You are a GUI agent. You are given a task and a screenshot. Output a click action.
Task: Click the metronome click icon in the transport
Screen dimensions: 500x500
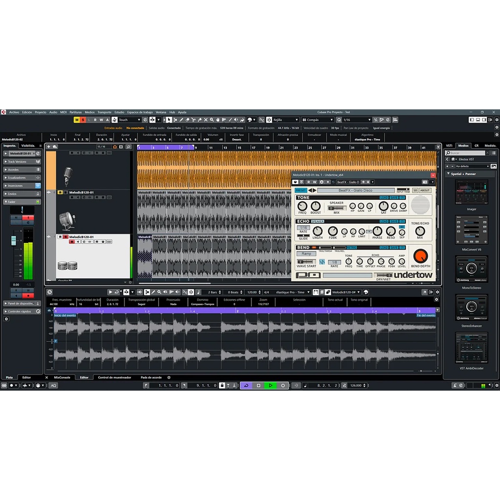point(455,386)
